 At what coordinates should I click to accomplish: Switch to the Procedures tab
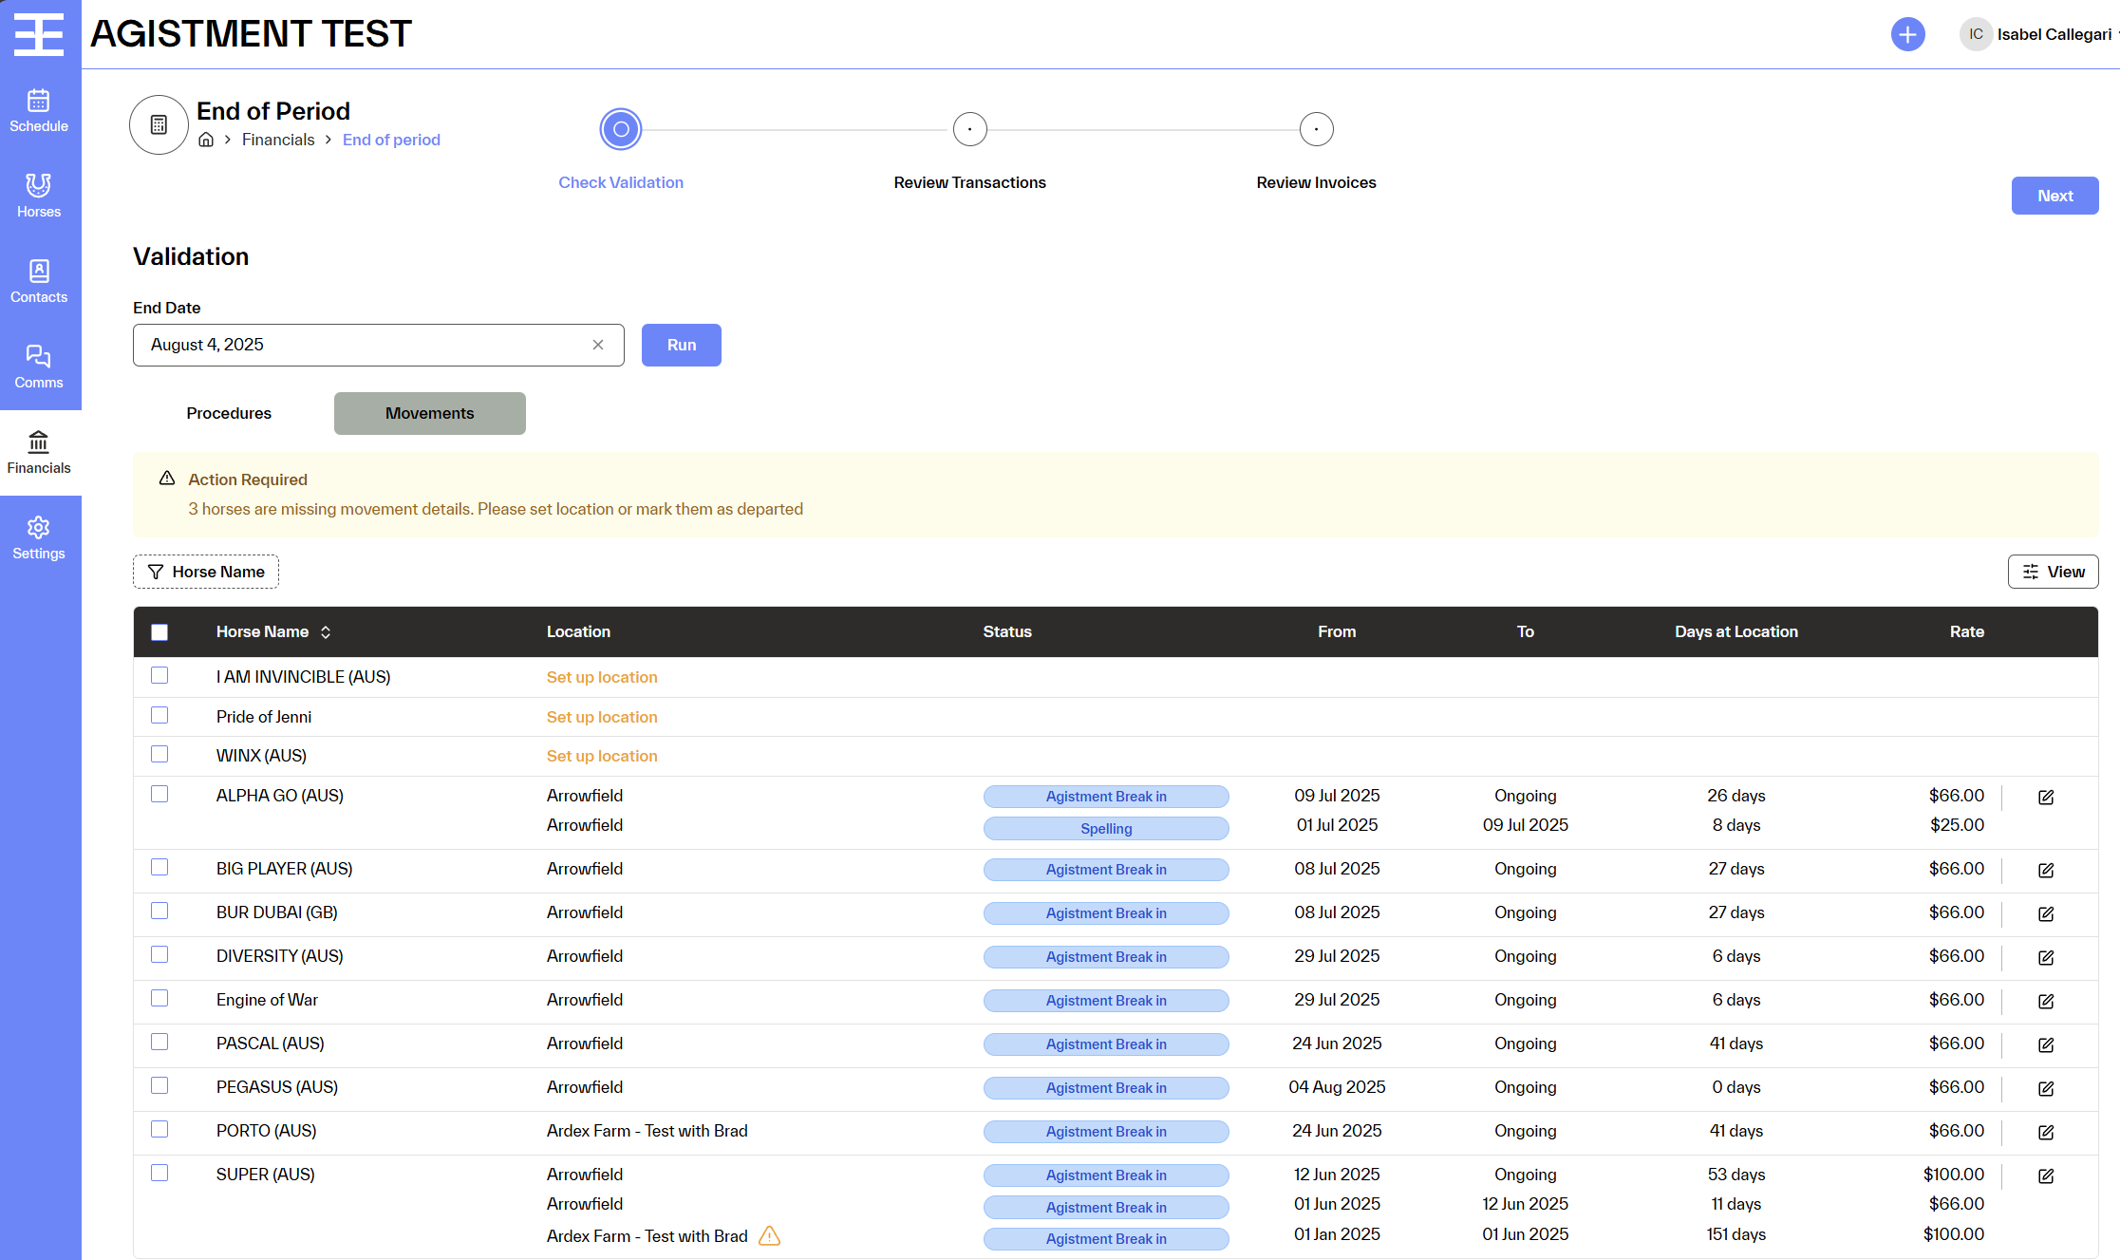229,413
